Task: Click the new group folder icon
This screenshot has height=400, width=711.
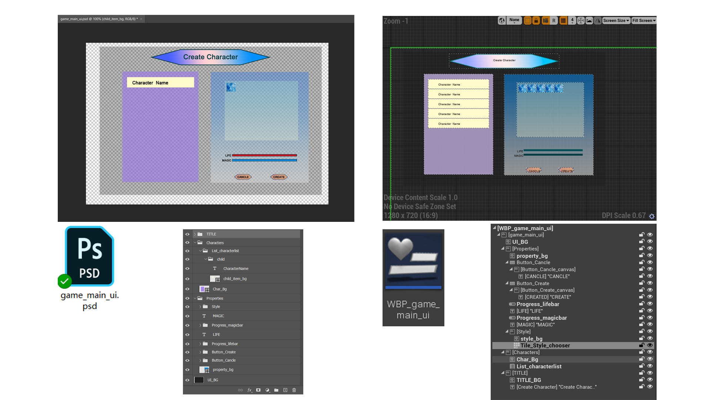Action: tap(276, 390)
